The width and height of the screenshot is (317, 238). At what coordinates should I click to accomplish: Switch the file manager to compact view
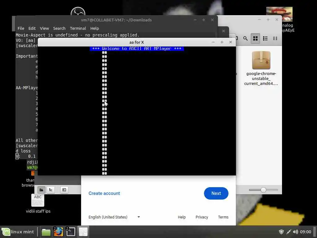[275, 38]
